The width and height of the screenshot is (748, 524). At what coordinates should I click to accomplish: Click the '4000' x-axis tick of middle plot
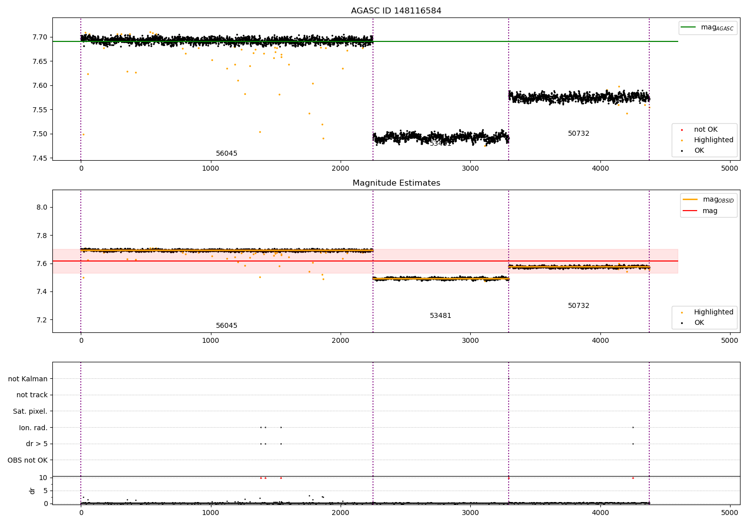click(x=600, y=341)
